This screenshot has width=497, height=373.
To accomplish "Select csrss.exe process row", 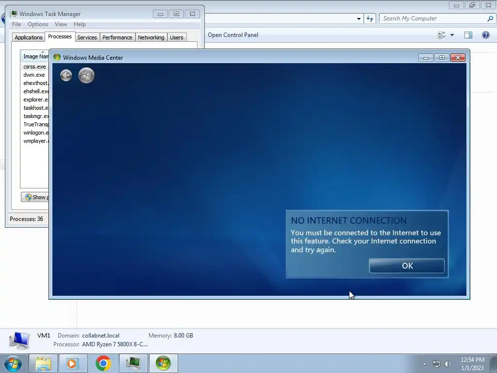I will click(x=35, y=67).
